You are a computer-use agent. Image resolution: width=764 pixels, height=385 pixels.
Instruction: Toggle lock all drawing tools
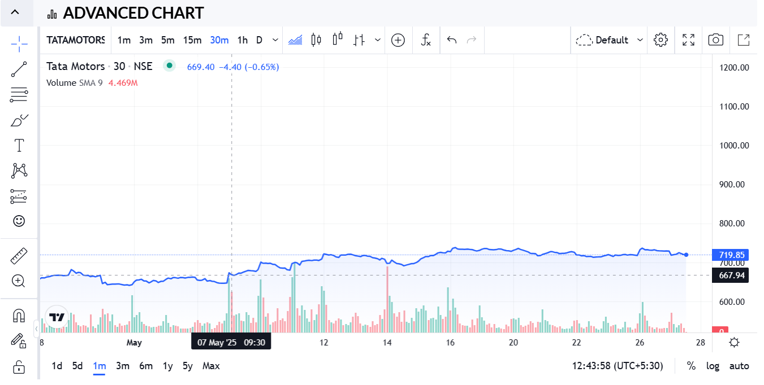click(x=19, y=367)
